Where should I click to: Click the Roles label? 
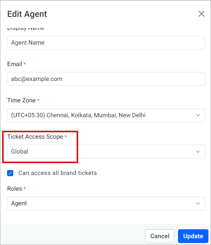(x=15, y=189)
